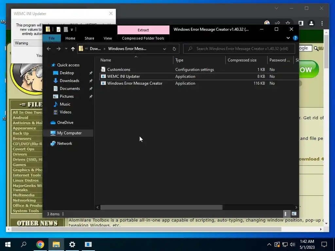Viewport: 335px width, 251px height.
Task: Open the CustomIcons configuration file
Action: click(x=118, y=70)
